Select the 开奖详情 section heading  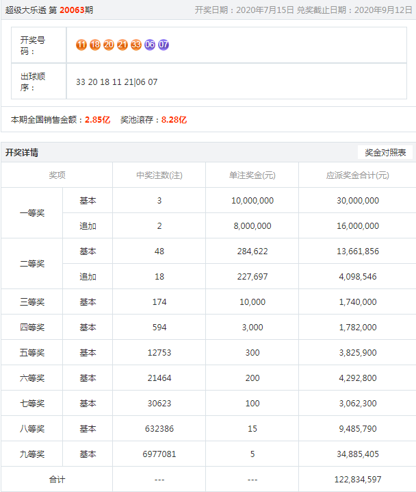tap(22, 153)
